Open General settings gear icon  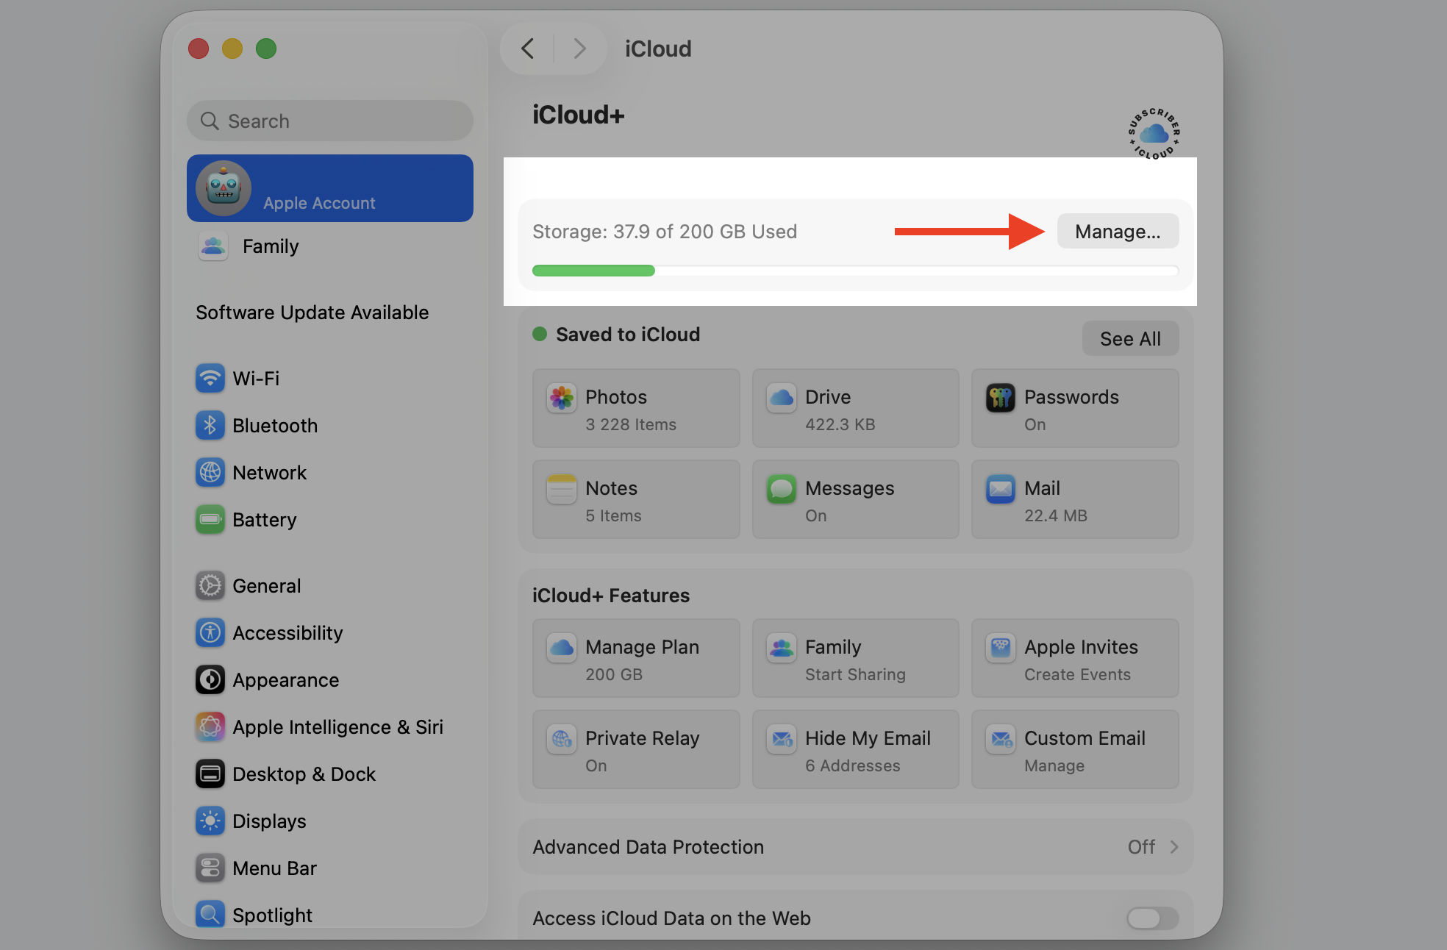(x=210, y=586)
